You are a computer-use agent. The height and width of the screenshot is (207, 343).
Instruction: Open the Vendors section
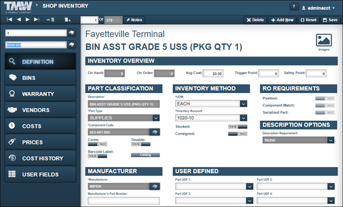click(40, 110)
